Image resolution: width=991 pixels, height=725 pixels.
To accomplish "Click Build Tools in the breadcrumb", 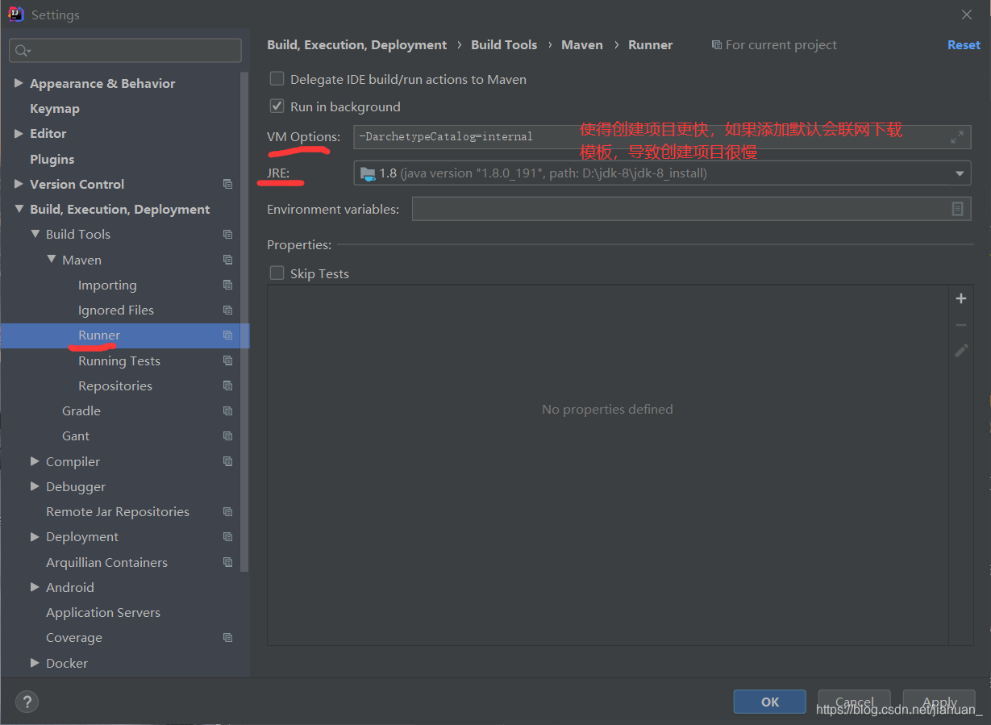I will (504, 45).
